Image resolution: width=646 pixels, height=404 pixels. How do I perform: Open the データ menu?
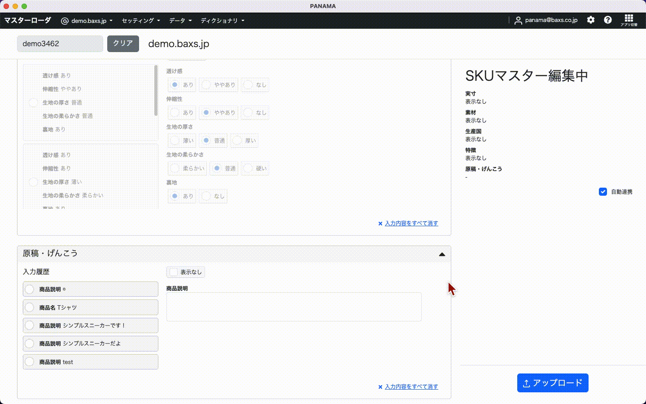180,21
